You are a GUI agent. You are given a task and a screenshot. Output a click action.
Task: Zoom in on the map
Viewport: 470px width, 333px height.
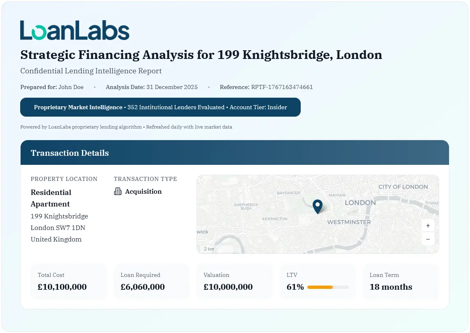point(428,226)
